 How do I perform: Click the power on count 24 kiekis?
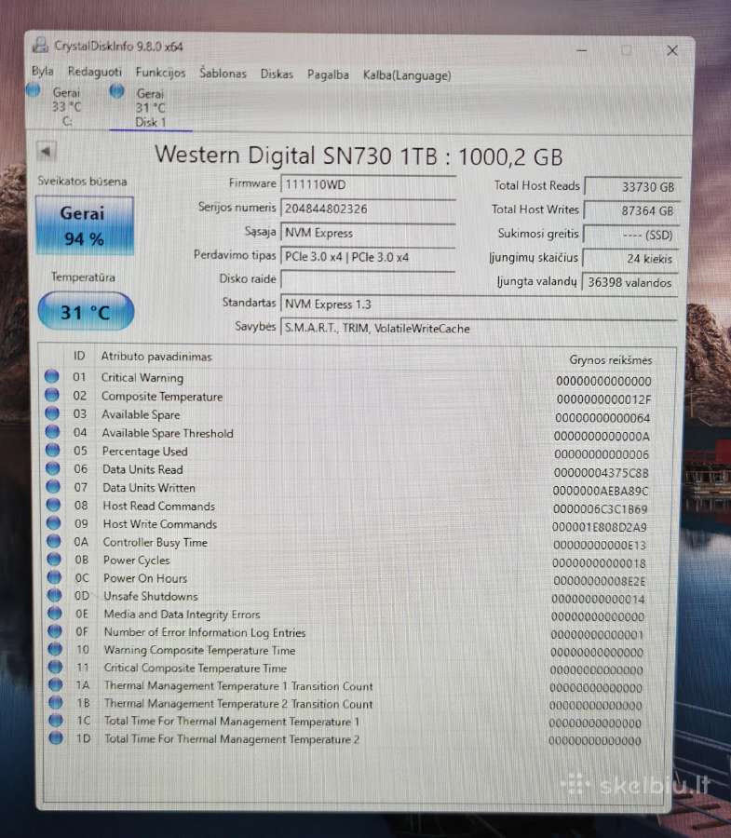[630, 258]
